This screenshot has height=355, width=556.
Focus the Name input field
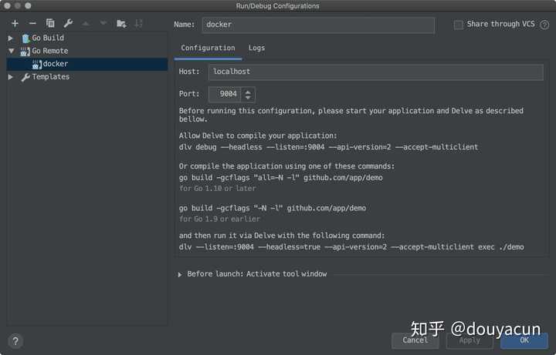(318, 25)
